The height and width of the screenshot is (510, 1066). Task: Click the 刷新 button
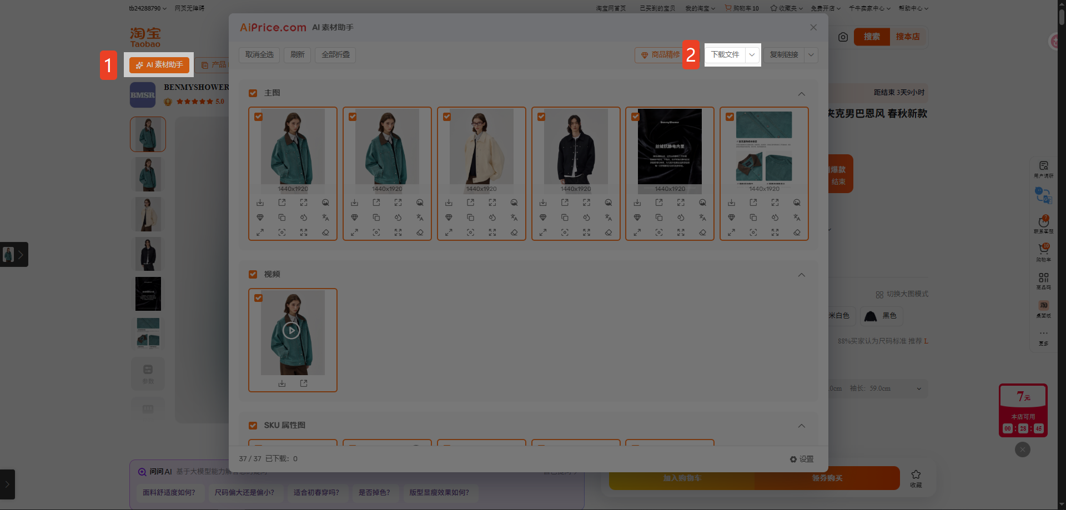click(298, 55)
